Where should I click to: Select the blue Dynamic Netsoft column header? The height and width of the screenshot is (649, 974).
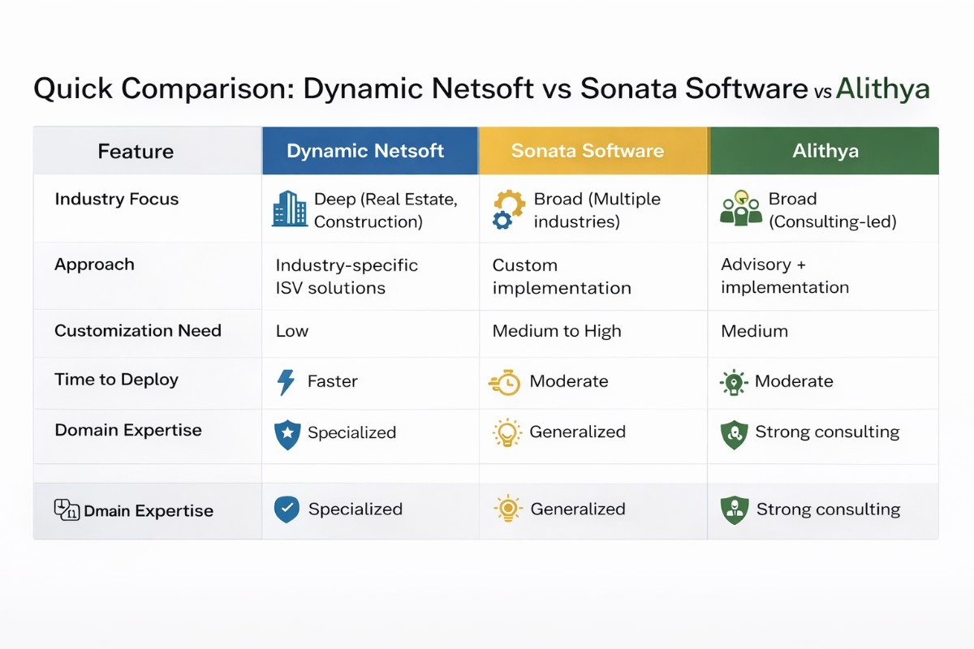tap(369, 151)
